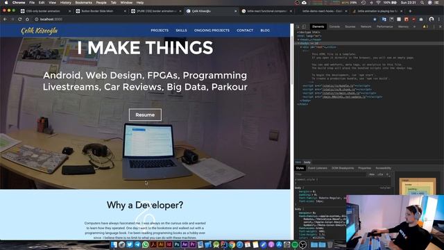Click the styles Filter input field
Screen dimensions: 444x250
(x=331, y=174)
